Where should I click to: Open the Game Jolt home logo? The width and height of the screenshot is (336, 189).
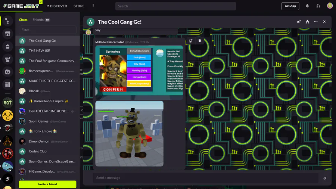tap(21, 6)
